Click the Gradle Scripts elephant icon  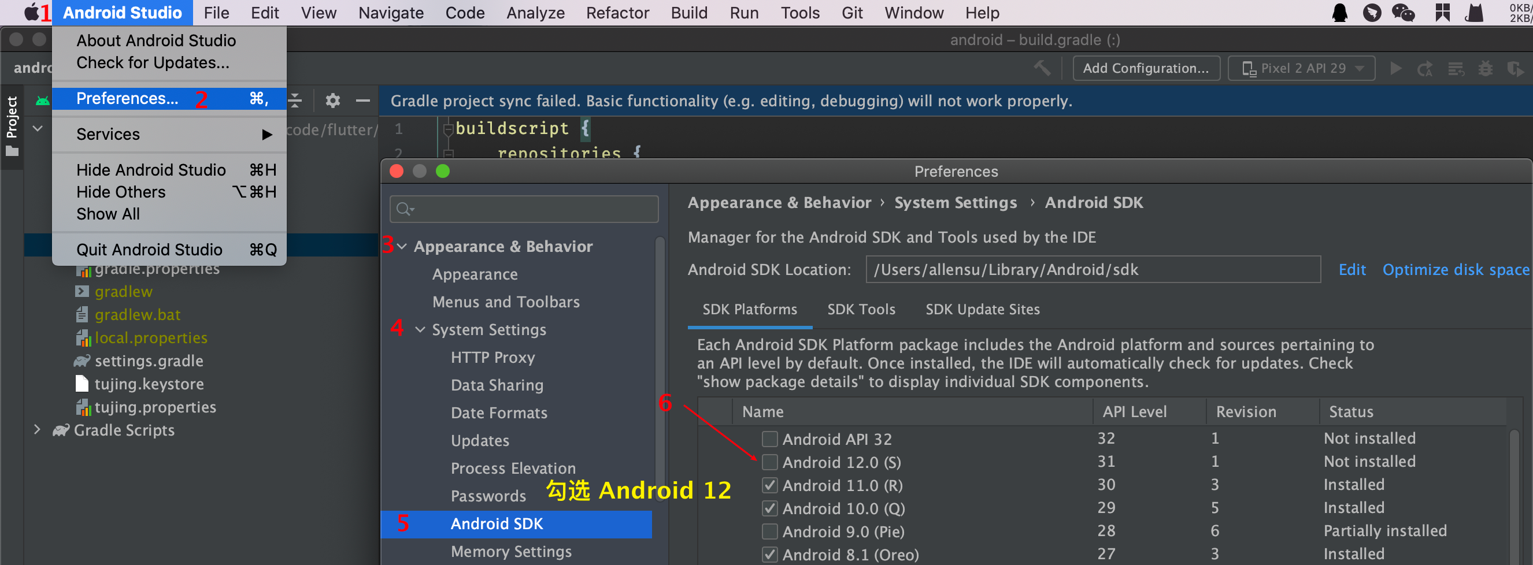coord(61,430)
